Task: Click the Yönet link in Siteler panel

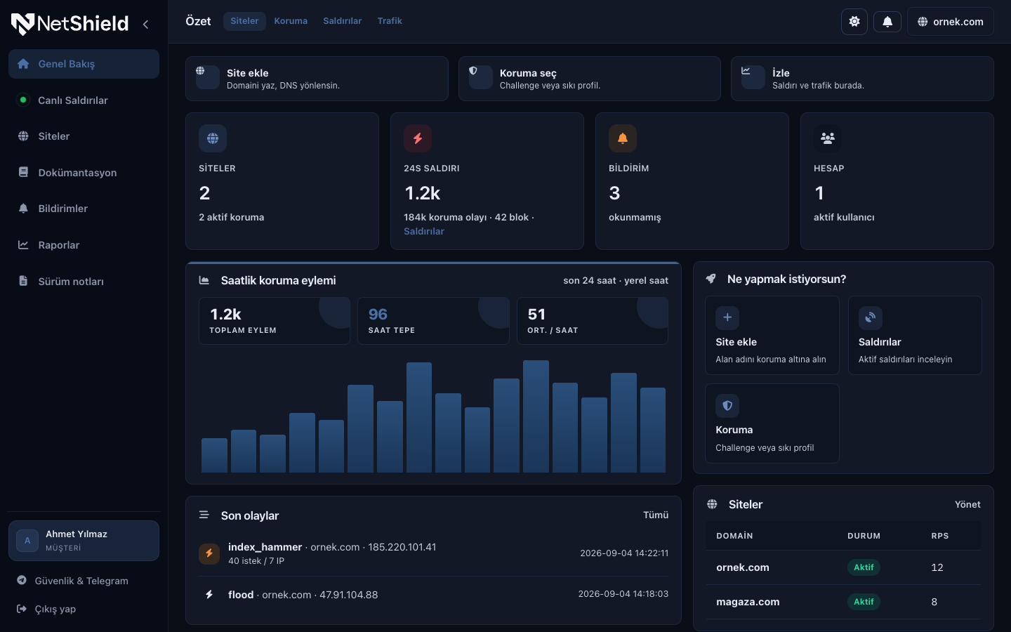Action: click(967, 504)
